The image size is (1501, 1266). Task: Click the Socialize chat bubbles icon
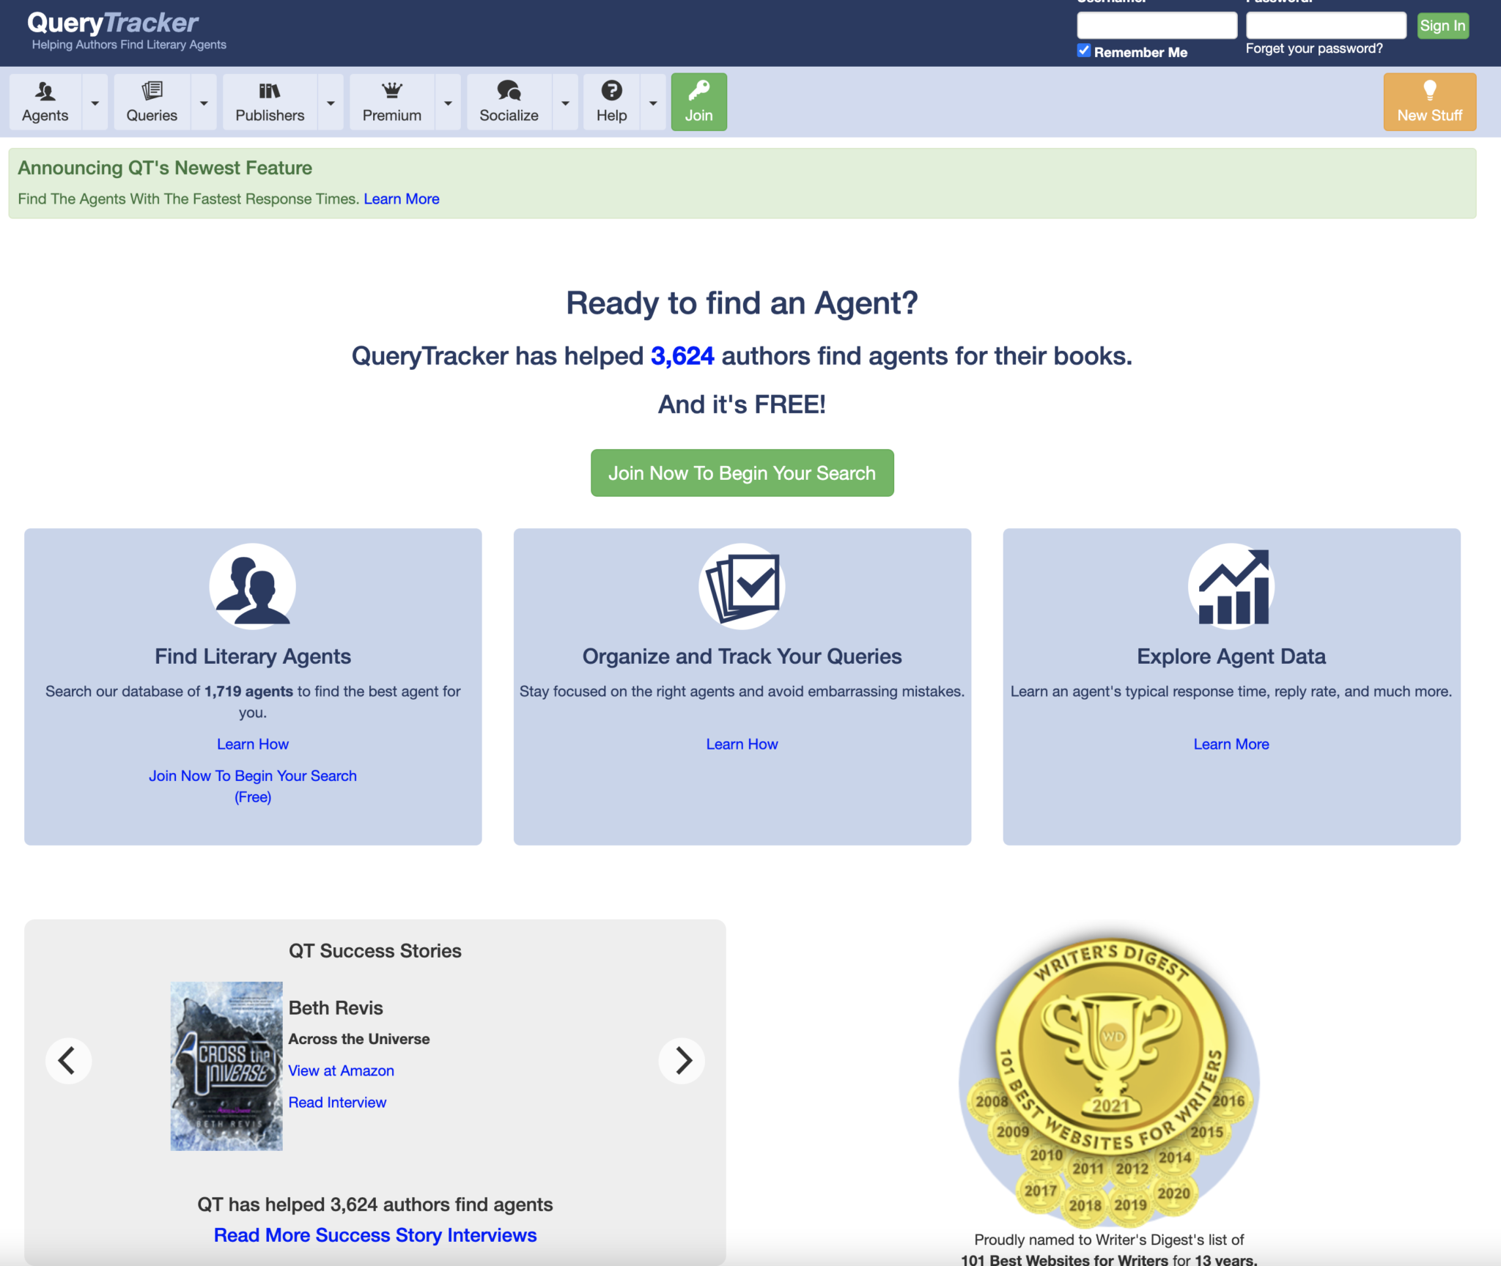(509, 91)
